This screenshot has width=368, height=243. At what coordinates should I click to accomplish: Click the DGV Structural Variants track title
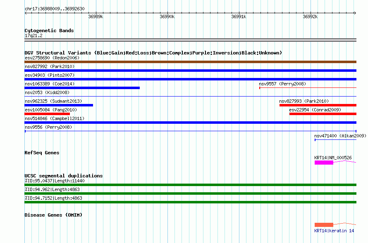coord(153,53)
